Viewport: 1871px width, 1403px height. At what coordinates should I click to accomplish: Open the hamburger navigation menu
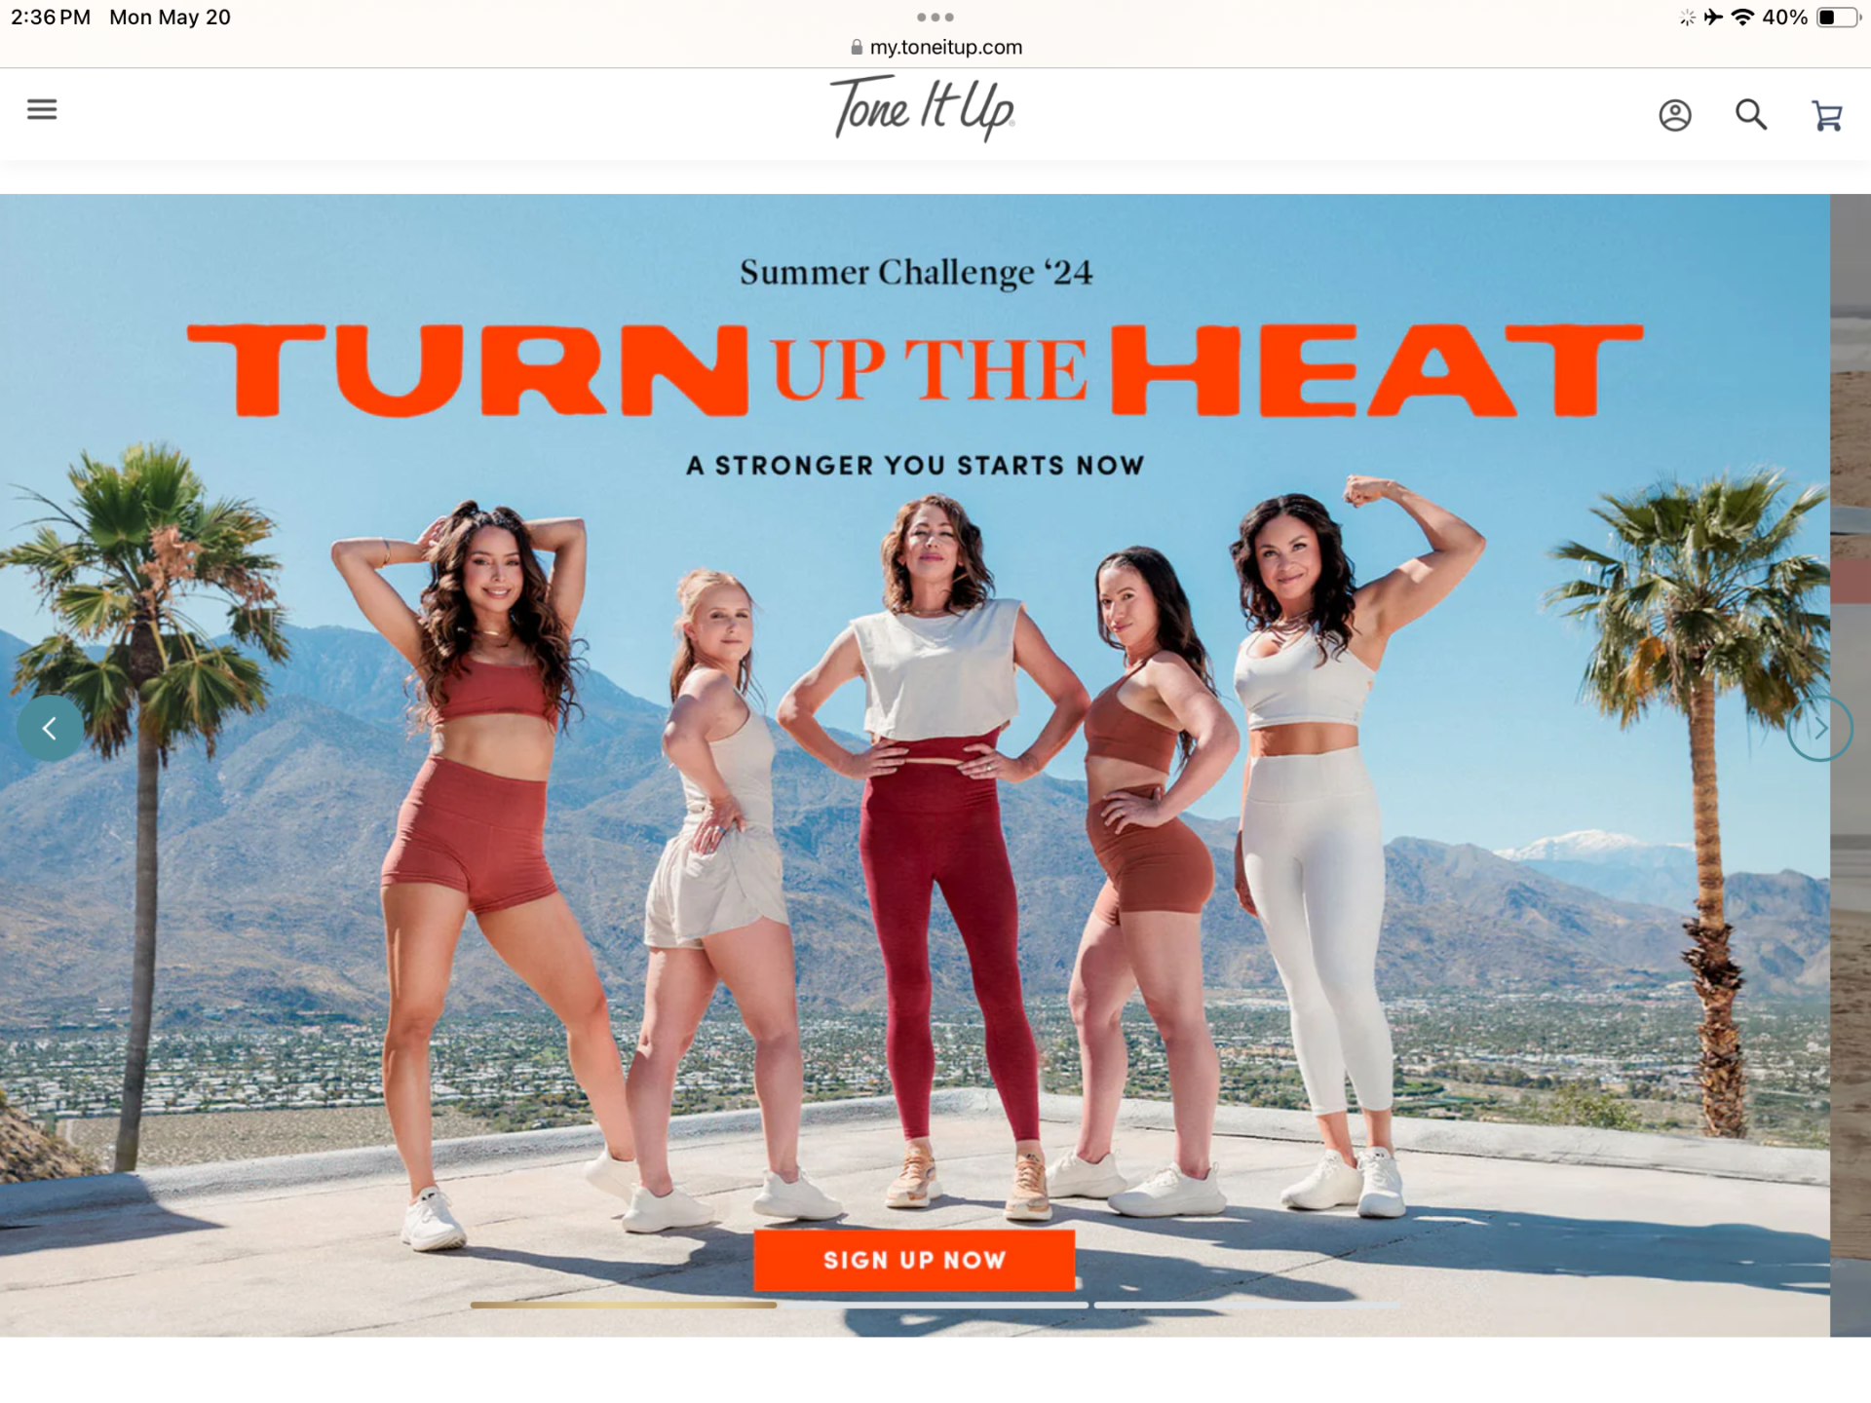(x=42, y=109)
